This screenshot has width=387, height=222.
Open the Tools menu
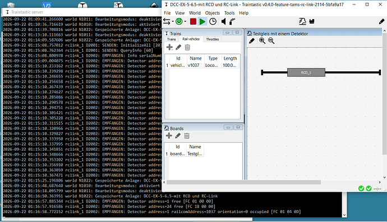tap(229, 13)
